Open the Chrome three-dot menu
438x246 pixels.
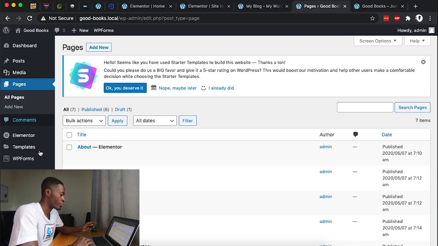coord(430,18)
